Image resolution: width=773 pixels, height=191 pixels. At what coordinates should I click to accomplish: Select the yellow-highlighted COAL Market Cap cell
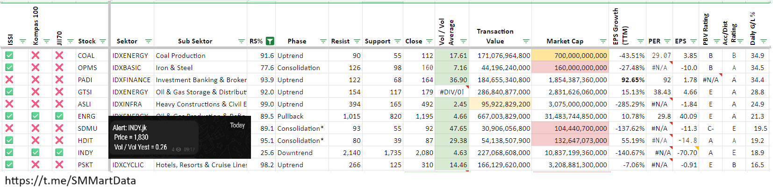tap(570, 56)
